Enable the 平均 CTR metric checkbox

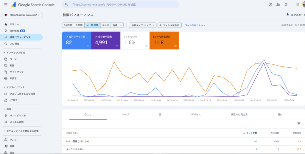coord(125,37)
